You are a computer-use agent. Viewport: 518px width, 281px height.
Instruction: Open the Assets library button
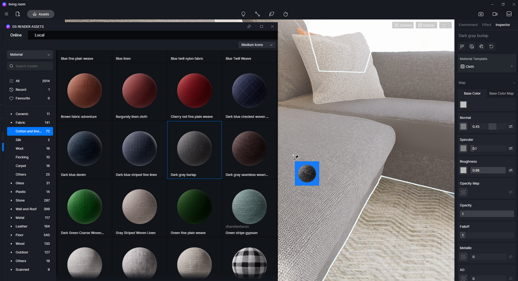(41, 14)
